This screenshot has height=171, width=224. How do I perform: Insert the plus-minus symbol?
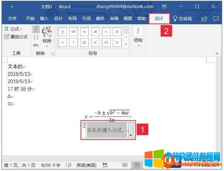[x=63, y=31]
